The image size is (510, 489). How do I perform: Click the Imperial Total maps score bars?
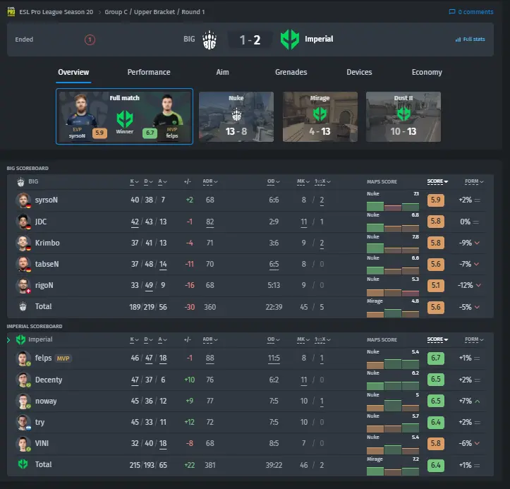tap(393, 471)
